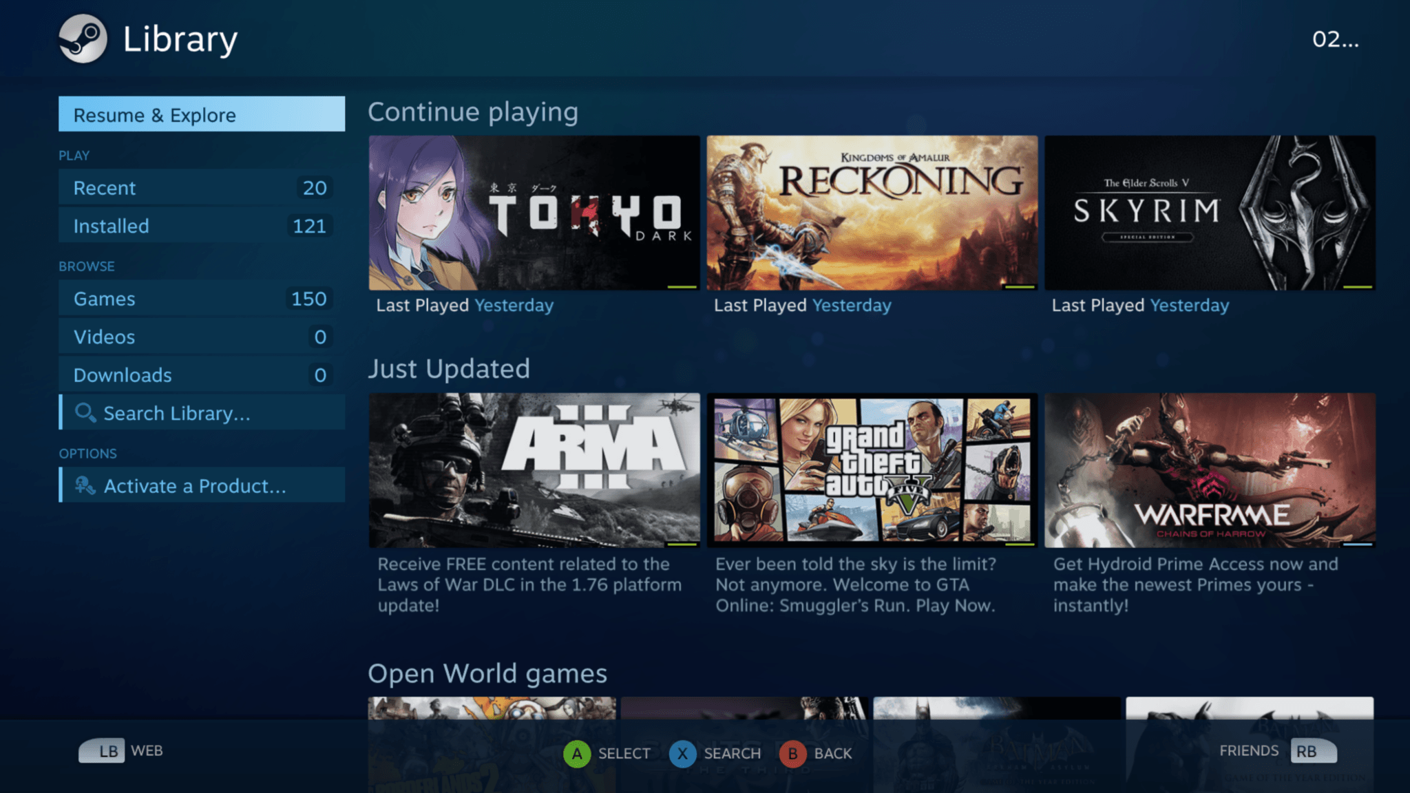The width and height of the screenshot is (1410, 793).
Task: Click the Hydroid Prime Access description
Action: tap(1196, 584)
